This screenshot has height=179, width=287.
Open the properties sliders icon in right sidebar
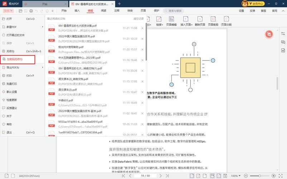283,34
